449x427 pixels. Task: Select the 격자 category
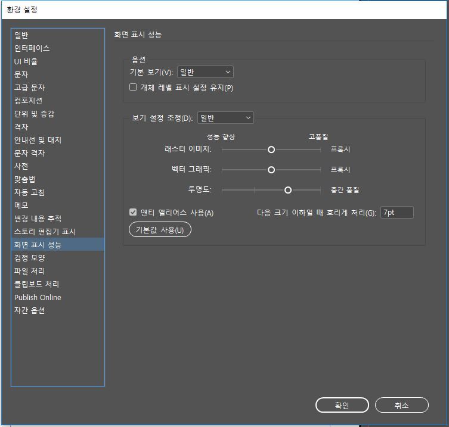tap(58, 127)
